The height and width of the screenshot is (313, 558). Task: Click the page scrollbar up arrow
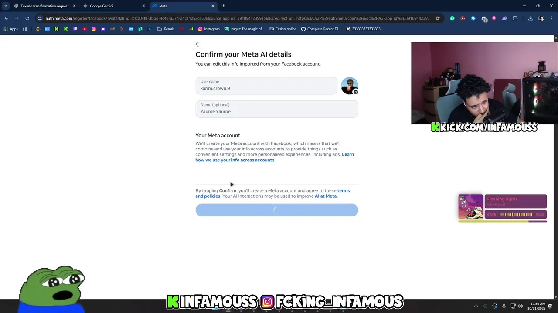point(555,38)
